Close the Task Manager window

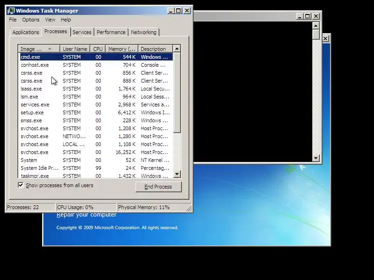point(187,11)
